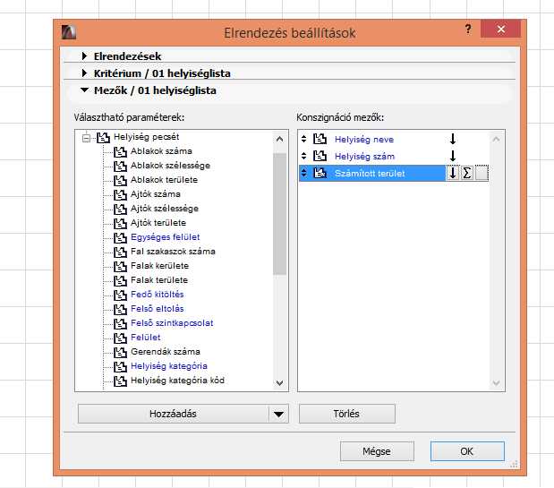Screen dimensions: 554x488
Task: Click the Mégse button
Action: 377,451
